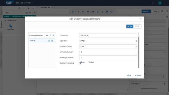Switch dialog to Form view
Screen dimensions: 169x95
130,26
